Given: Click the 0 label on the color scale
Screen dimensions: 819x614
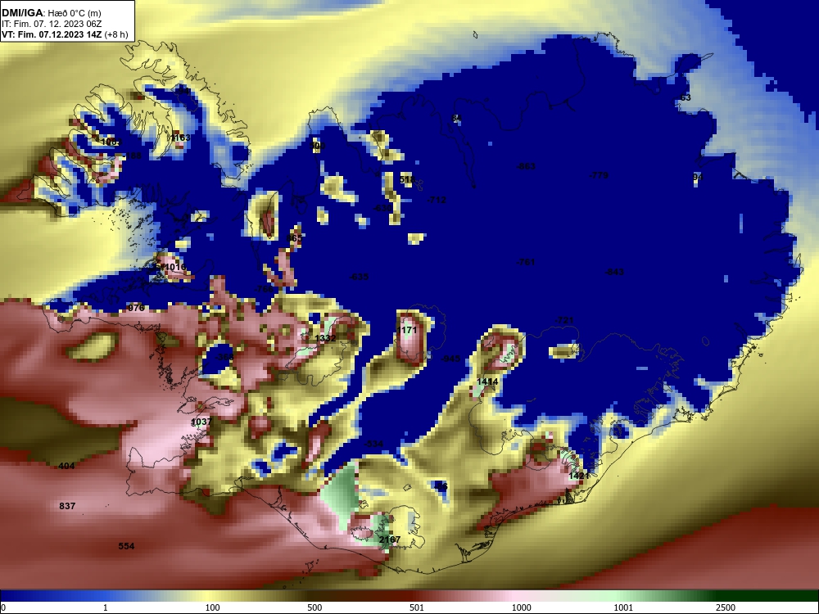Looking at the screenshot, I should 3,607.
